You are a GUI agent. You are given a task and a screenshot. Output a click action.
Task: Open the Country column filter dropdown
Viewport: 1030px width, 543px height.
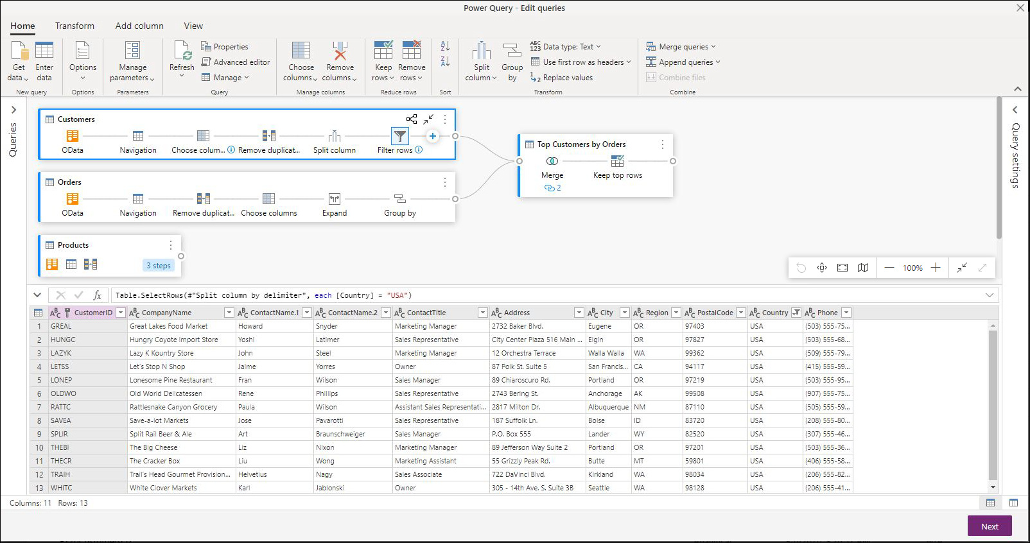pyautogui.click(x=796, y=313)
